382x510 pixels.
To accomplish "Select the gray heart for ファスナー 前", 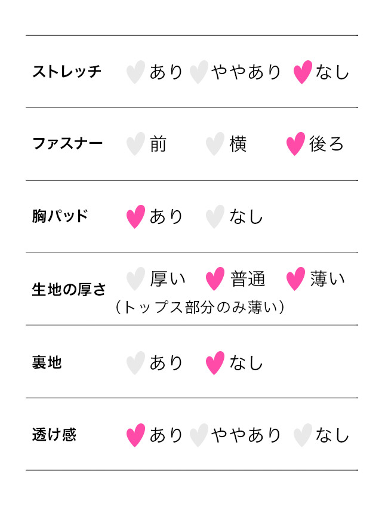I will point(135,144).
